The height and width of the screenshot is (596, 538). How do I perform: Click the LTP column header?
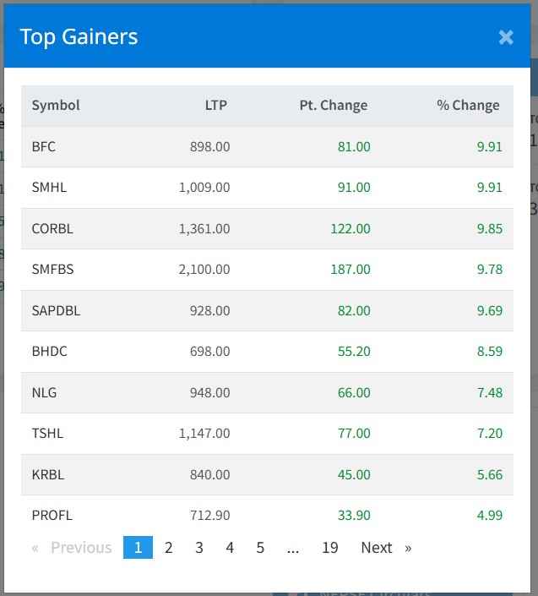(215, 106)
